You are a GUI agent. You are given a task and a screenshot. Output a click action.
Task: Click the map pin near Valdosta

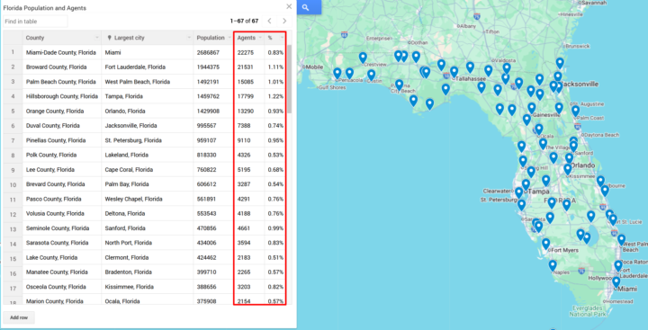[507, 67]
